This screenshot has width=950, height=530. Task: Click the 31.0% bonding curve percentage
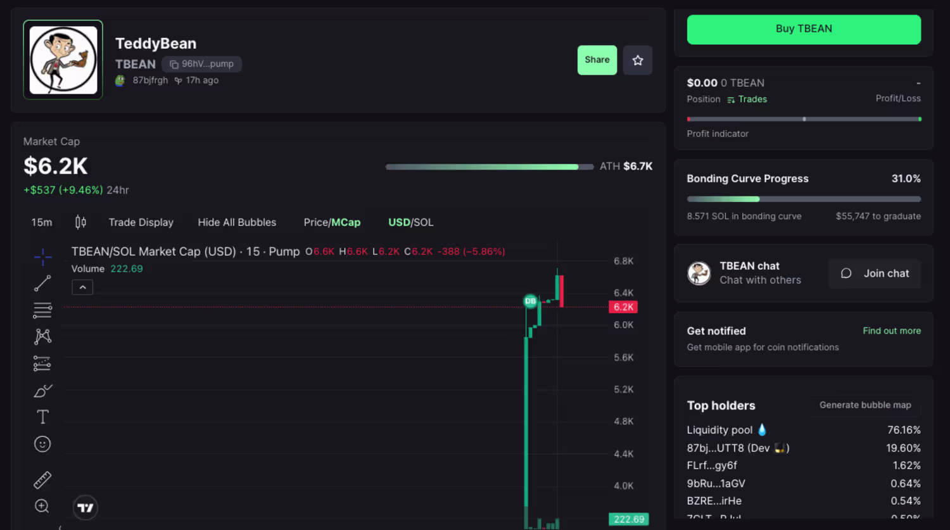pyautogui.click(x=906, y=179)
